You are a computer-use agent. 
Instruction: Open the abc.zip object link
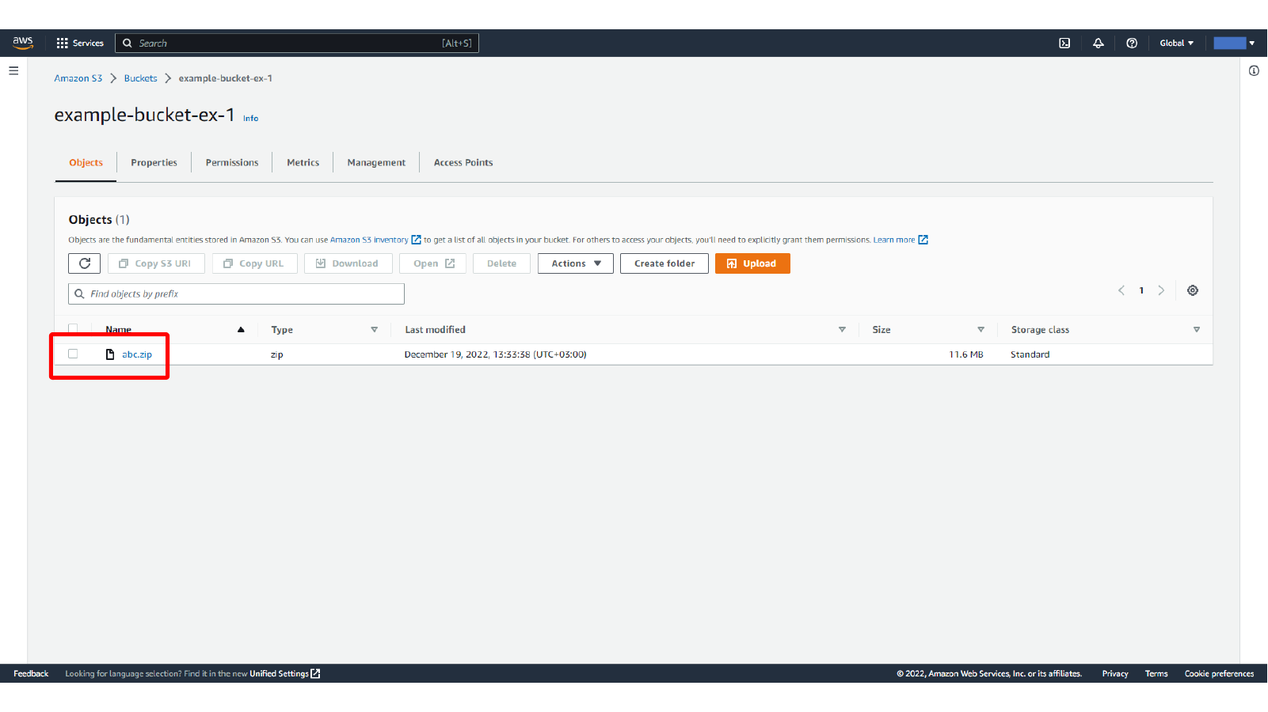pyautogui.click(x=137, y=354)
